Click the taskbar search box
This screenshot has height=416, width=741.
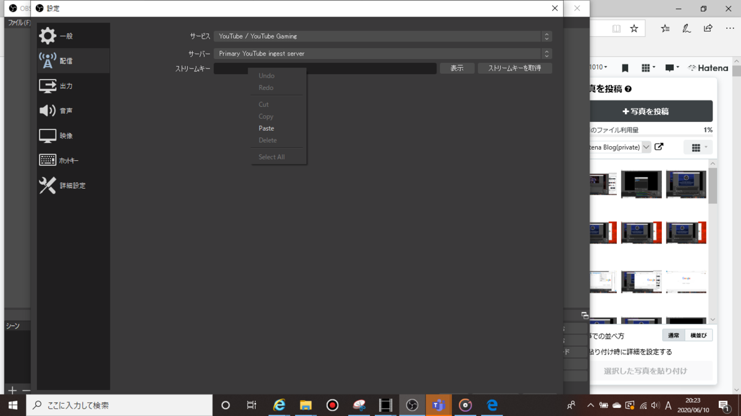[x=119, y=405]
